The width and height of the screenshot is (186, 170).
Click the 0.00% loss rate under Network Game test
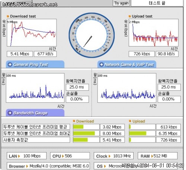click(169, 99)
